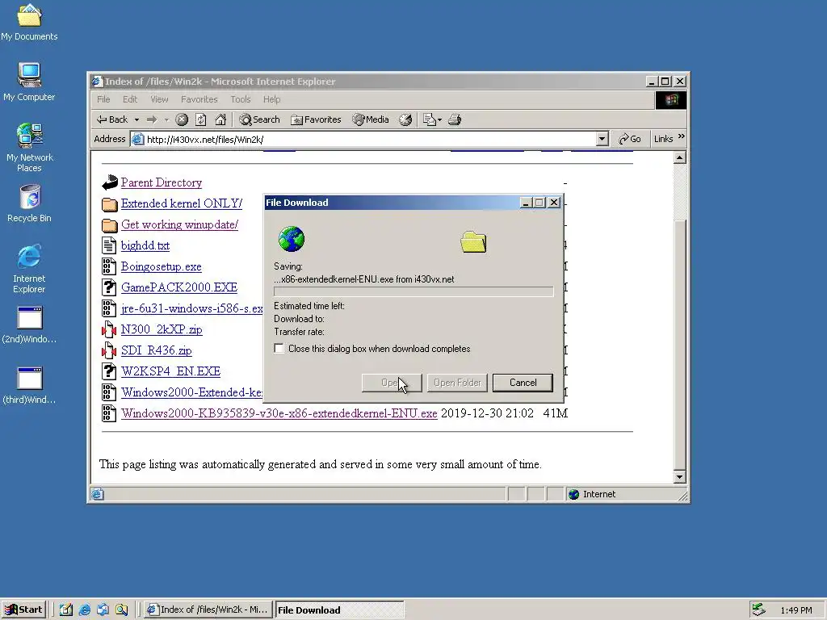
Task: Open the Boingosetup.exe link
Action: [x=162, y=266]
